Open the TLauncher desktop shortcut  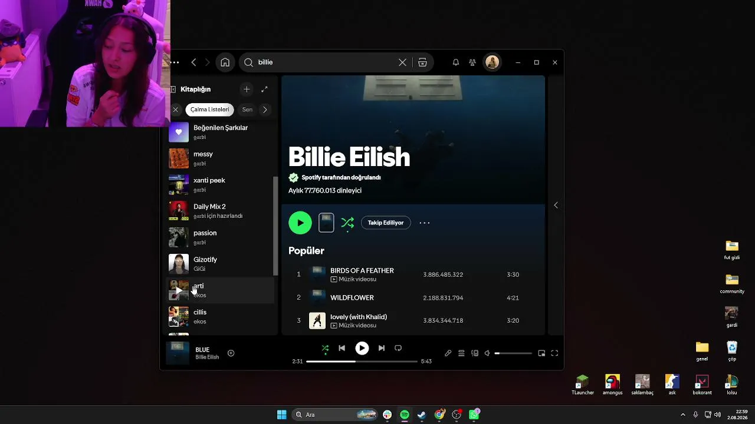tap(583, 385)
